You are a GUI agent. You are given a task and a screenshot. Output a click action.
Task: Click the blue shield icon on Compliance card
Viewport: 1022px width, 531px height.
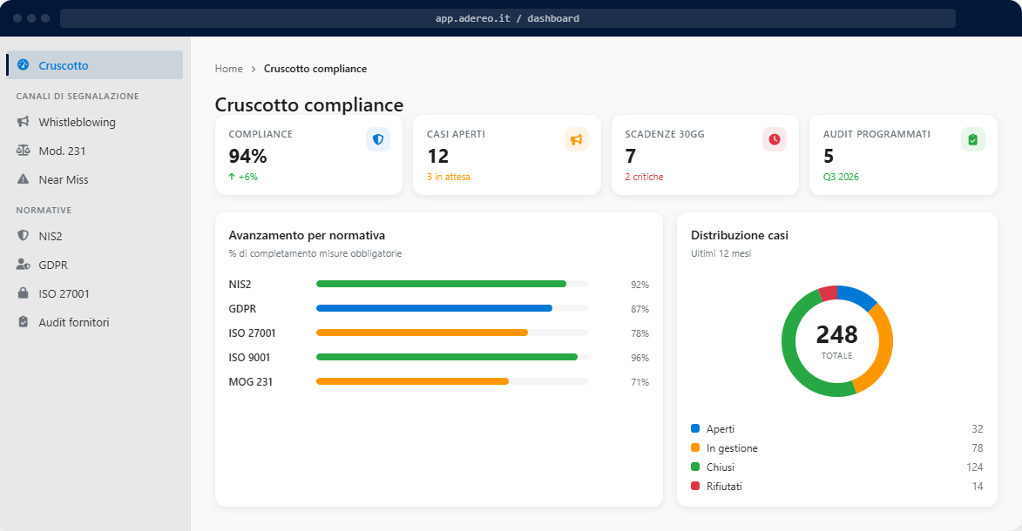(378, 139)
